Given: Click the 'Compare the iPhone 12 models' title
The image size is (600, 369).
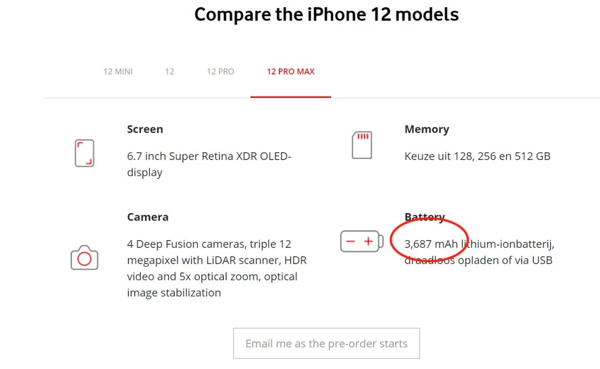Looking at the screenshot, I should click(327, 14).
